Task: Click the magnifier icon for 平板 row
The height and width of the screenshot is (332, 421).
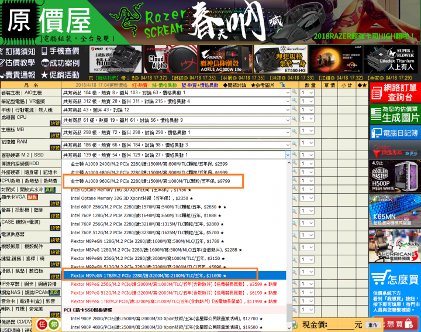Action: pyautogui.click(x=295, y=109)
